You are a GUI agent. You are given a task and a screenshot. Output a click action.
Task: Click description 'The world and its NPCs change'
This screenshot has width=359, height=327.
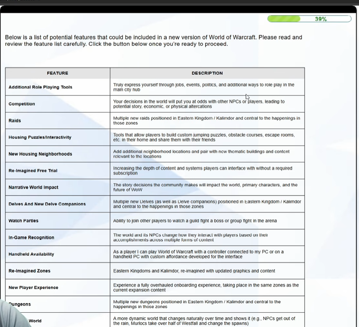[190, 237]
